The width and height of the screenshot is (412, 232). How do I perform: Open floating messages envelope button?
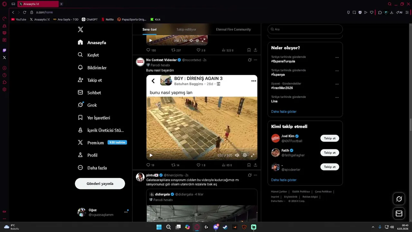point(399,213)
